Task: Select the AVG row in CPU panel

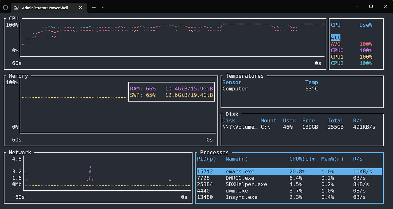Action: pos(335,44)
